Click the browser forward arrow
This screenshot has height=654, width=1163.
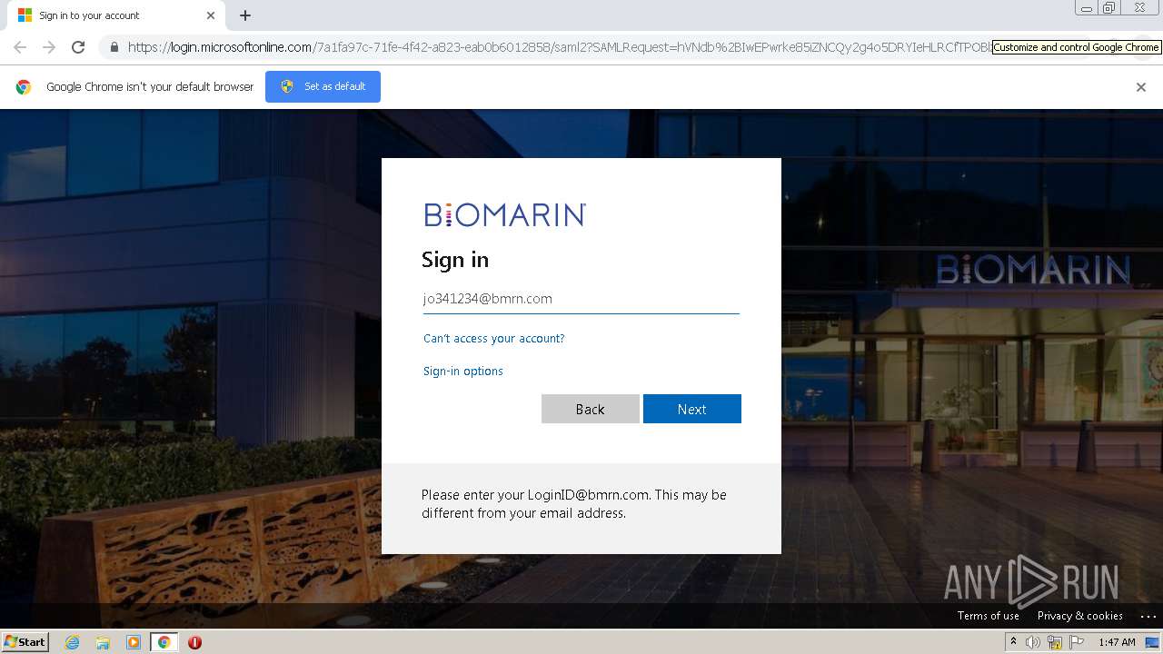click(49, 47)
